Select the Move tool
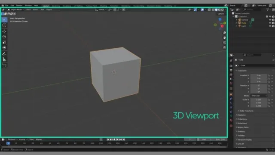This screenshot has width=275, height=155. click(x=4, y=31)
